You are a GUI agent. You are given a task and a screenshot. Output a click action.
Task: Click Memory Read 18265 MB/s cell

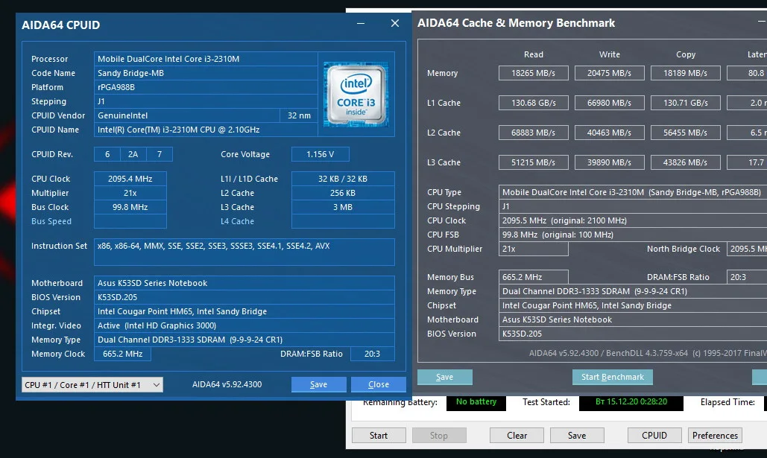click(533, 73)
